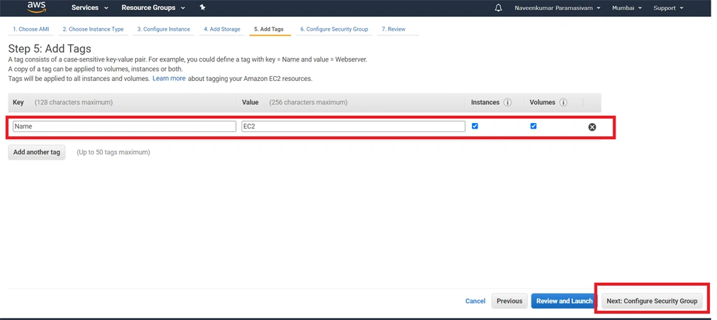Click the Add another tag button
Screen dimensions: 717x320
click(36, 152)
